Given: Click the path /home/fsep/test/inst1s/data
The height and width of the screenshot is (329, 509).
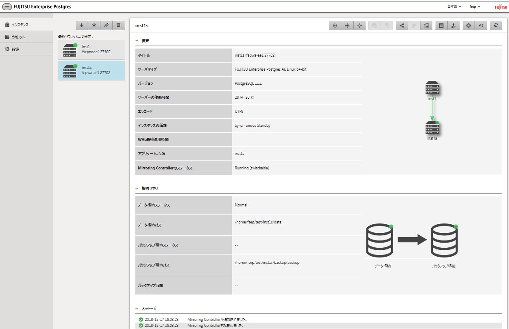Looking at the screenshot, I should tap(258, 222).
